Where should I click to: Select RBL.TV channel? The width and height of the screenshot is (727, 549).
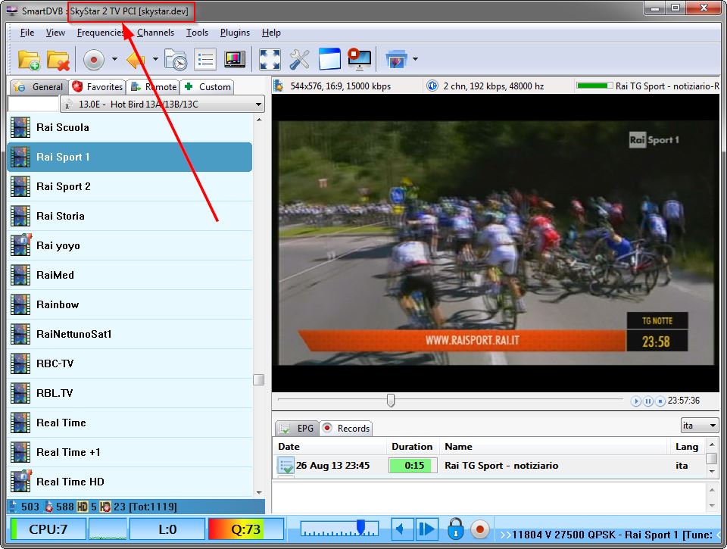(129, 393)
